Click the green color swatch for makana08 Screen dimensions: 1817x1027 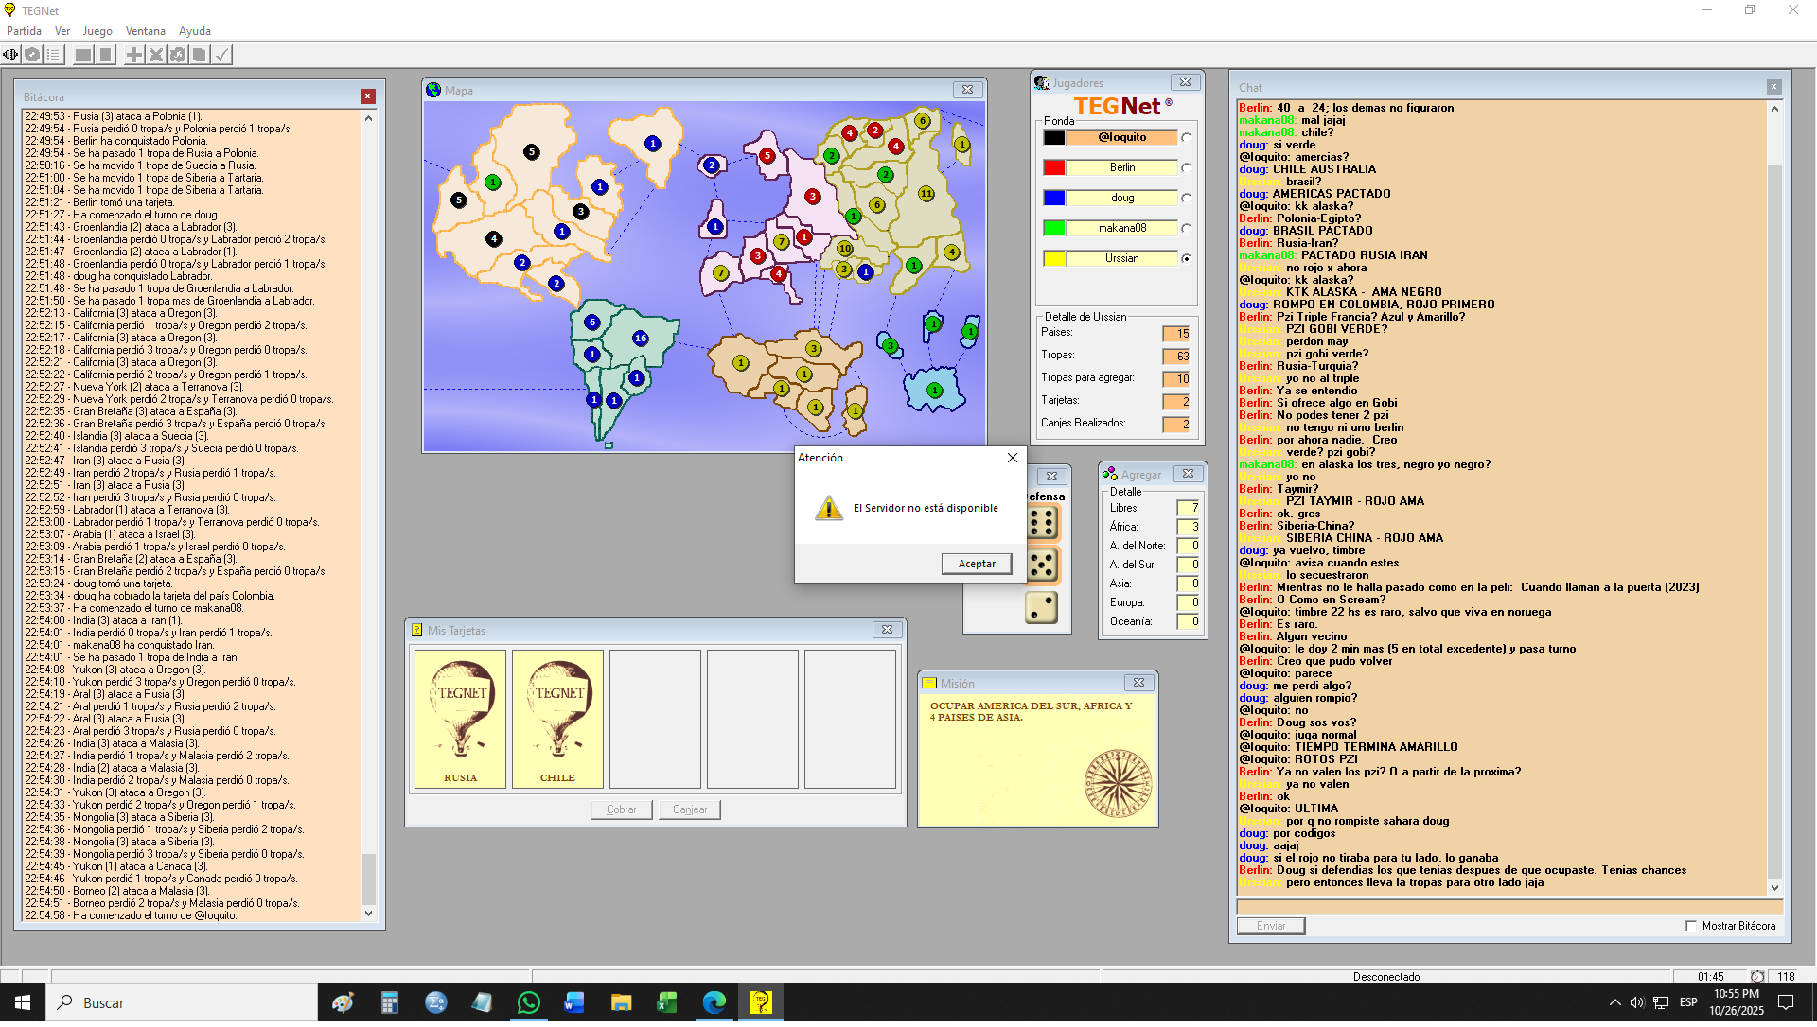point(1054,228)
